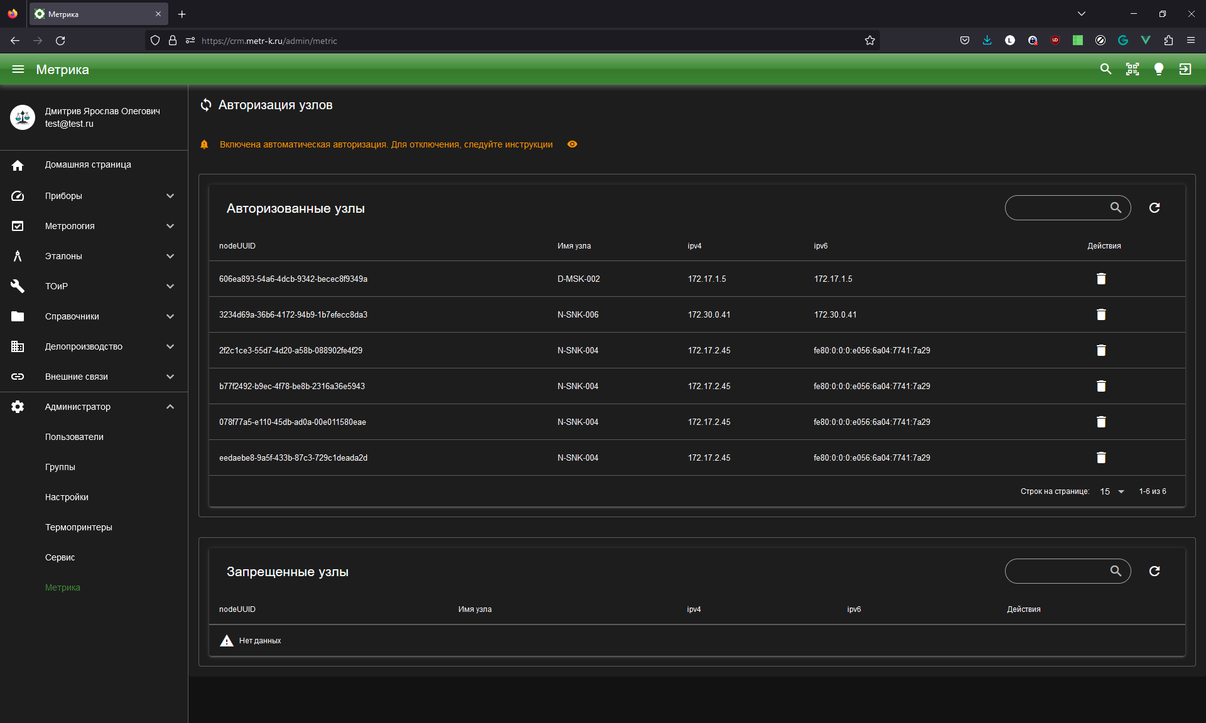Image resolution: width=1206 pixels, height=723 pixels.
Task: Click the browser back arrow
Action: coord(15,41)
